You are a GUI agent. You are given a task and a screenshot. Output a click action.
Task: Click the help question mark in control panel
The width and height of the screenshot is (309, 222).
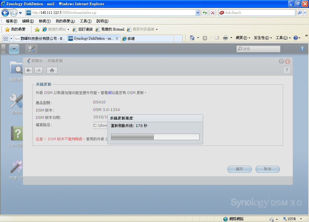(286, 70)
